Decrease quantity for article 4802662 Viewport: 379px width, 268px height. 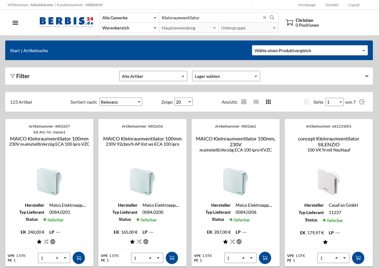[x=251, y=258]
